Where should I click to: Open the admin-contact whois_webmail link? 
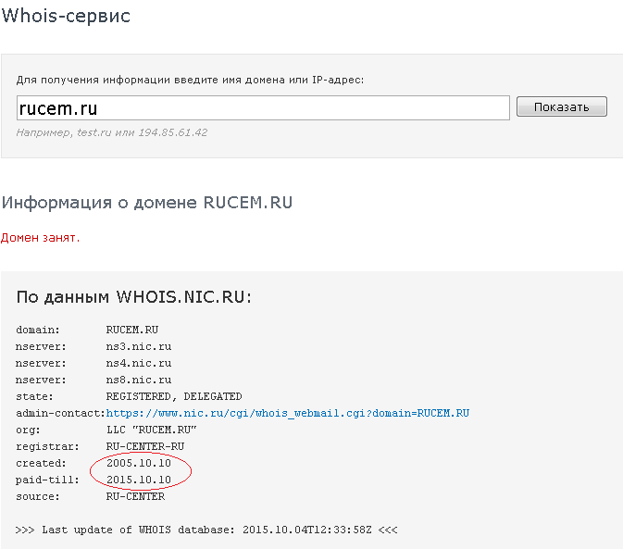293,413
